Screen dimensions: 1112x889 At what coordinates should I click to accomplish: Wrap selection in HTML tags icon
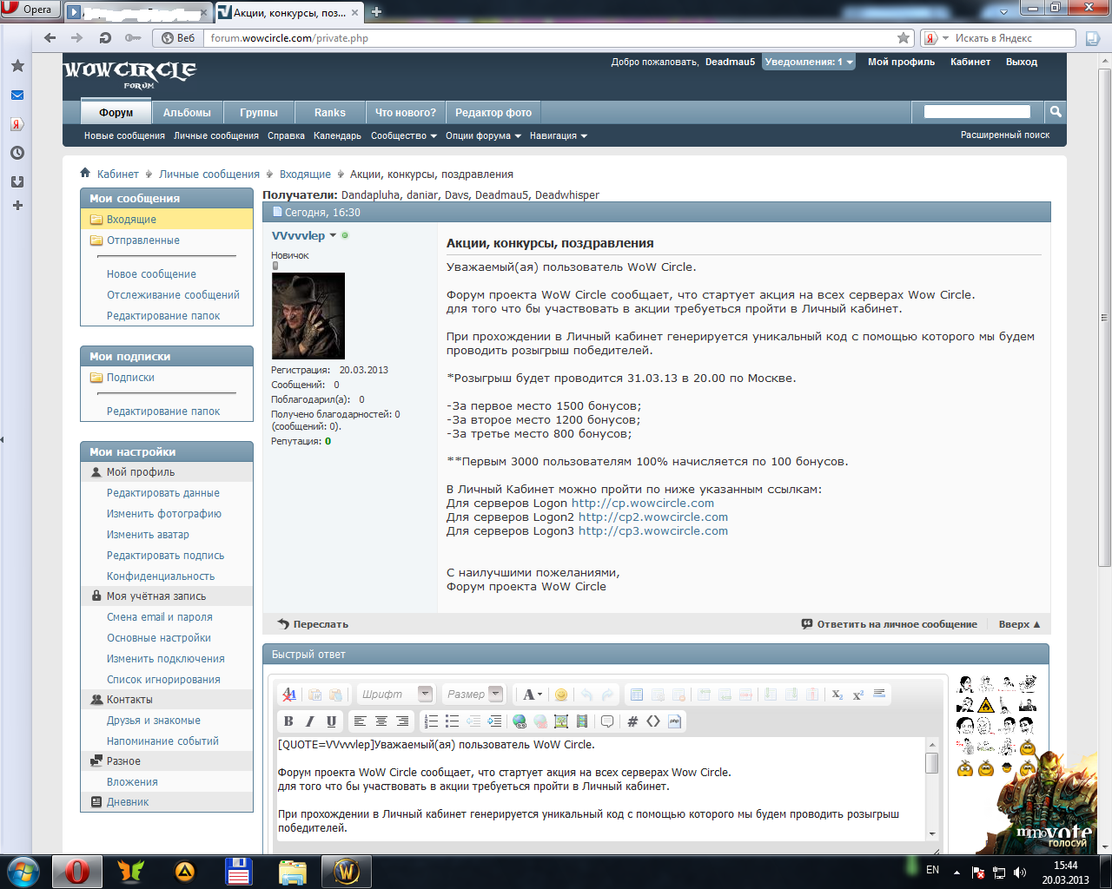653,721
